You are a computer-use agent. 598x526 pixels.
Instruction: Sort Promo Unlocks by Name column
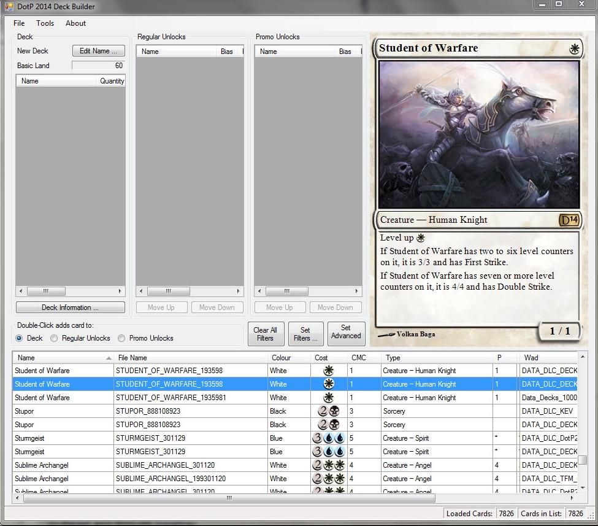tap(294, 52)
